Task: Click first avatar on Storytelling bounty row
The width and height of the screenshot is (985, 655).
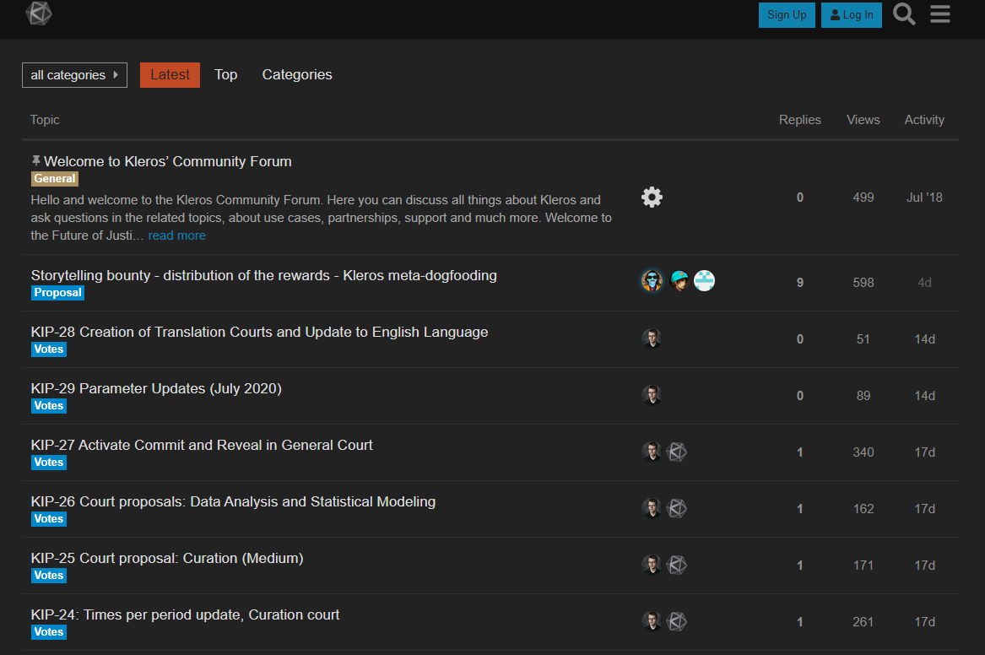Action: click(652, 281)
